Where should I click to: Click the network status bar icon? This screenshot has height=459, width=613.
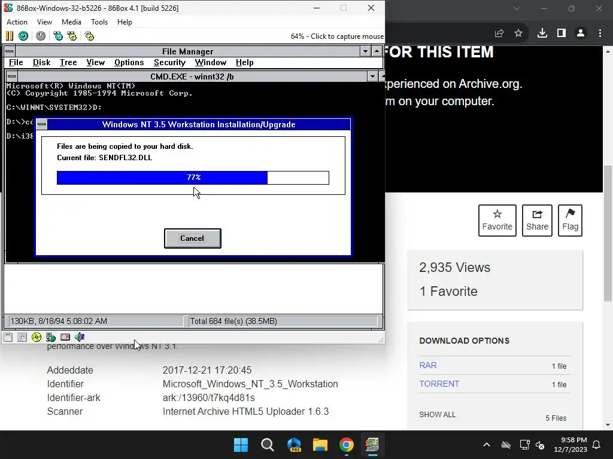coord(51,337)
